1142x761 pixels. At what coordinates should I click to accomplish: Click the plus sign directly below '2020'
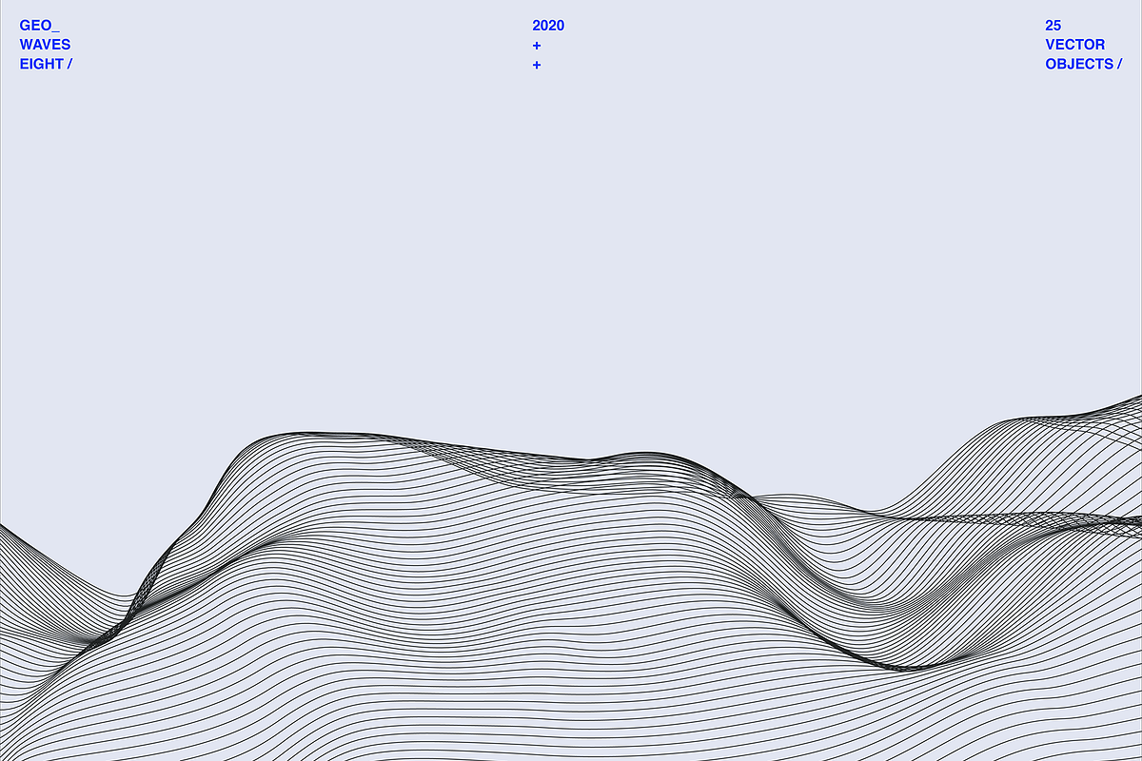pos(537,46)
